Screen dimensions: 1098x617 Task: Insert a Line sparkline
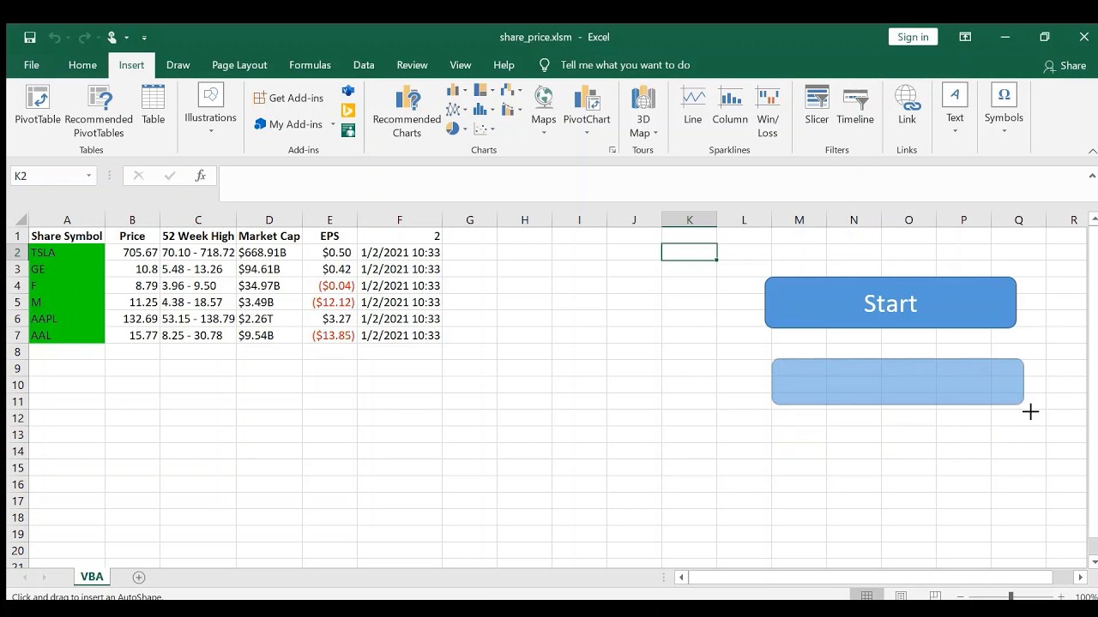click(x=692, y=106)
